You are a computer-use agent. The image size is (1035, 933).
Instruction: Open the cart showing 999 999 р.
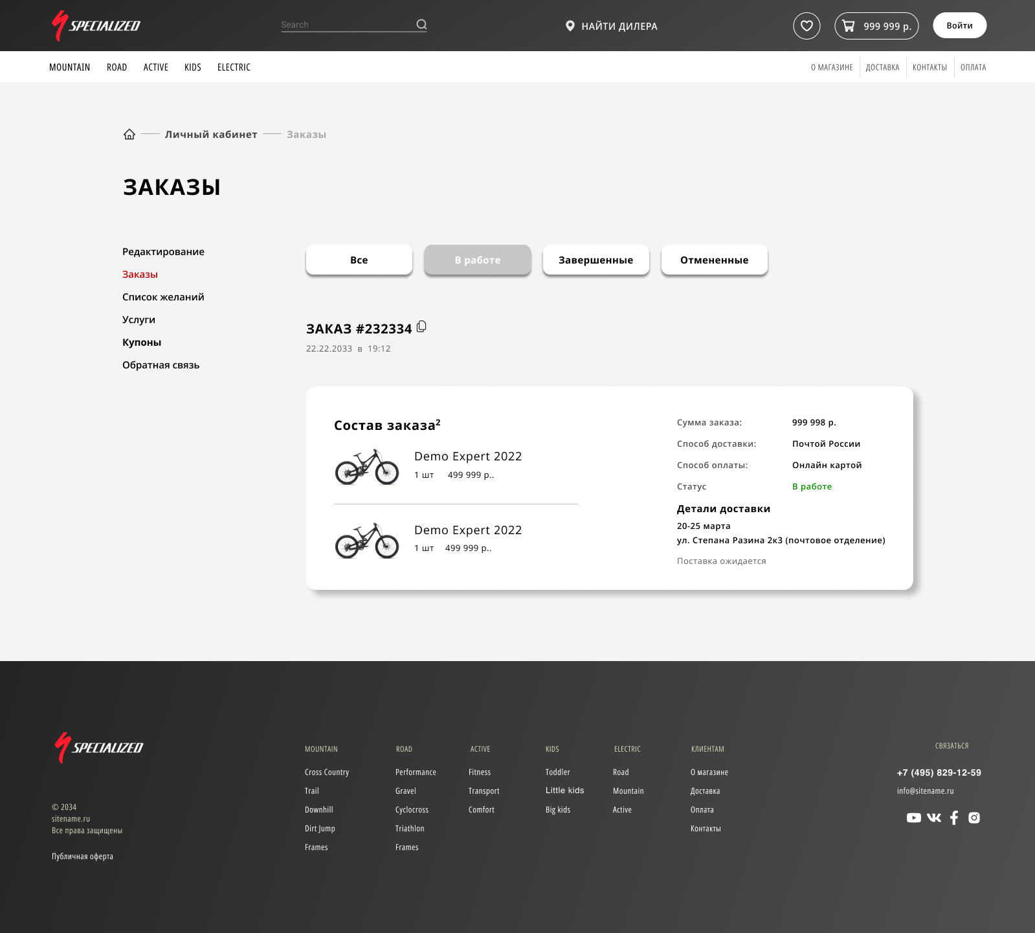[x=876, y=26]
